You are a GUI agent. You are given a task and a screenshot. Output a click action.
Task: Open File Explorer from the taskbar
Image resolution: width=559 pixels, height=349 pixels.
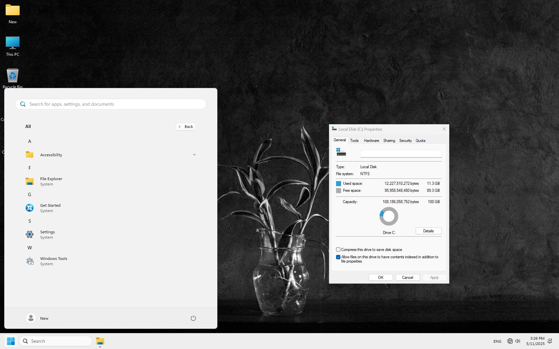click(100, 341)
